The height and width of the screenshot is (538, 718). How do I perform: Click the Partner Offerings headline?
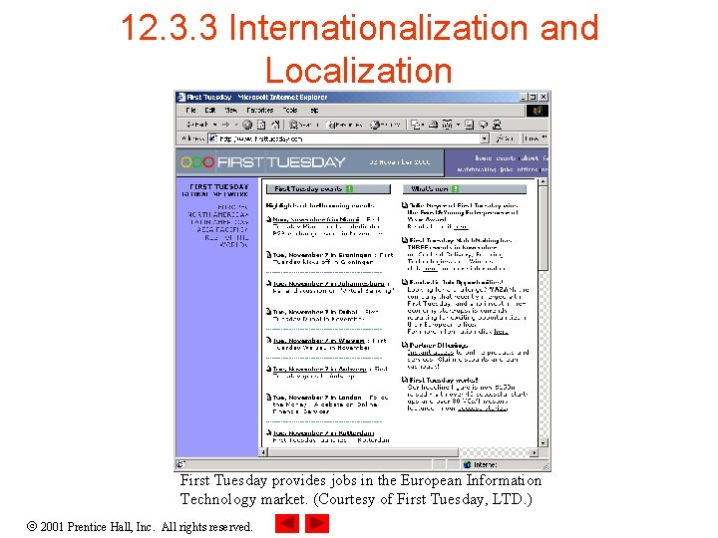click(438, 345)
